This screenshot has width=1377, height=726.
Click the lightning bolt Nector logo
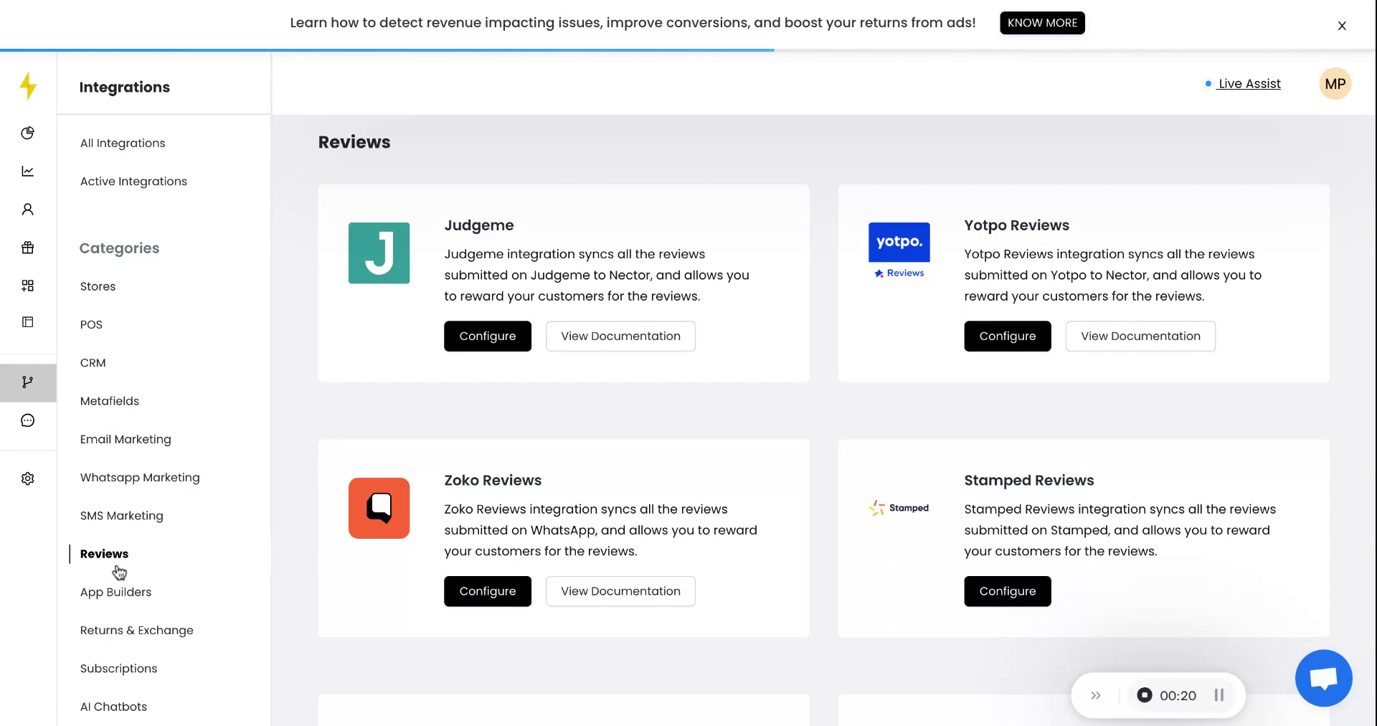[28, 86]
